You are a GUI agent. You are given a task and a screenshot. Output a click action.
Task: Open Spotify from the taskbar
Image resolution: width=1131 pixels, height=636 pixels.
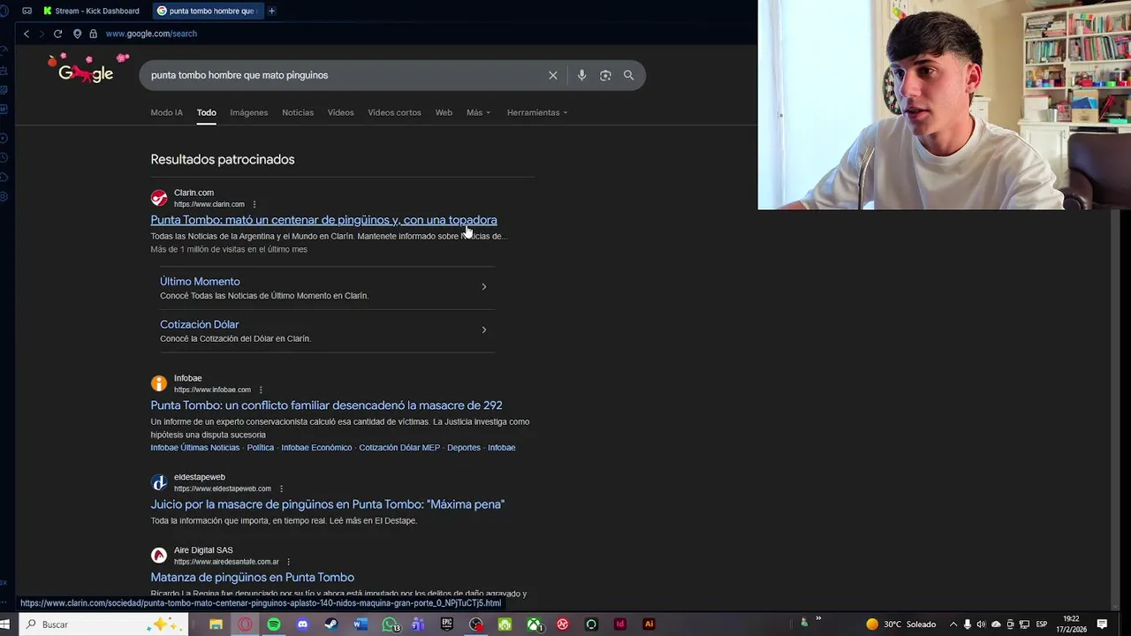[274, 625]
